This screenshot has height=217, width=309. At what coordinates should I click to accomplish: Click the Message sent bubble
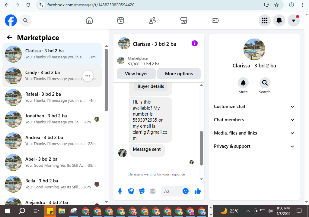coord(147,150)
